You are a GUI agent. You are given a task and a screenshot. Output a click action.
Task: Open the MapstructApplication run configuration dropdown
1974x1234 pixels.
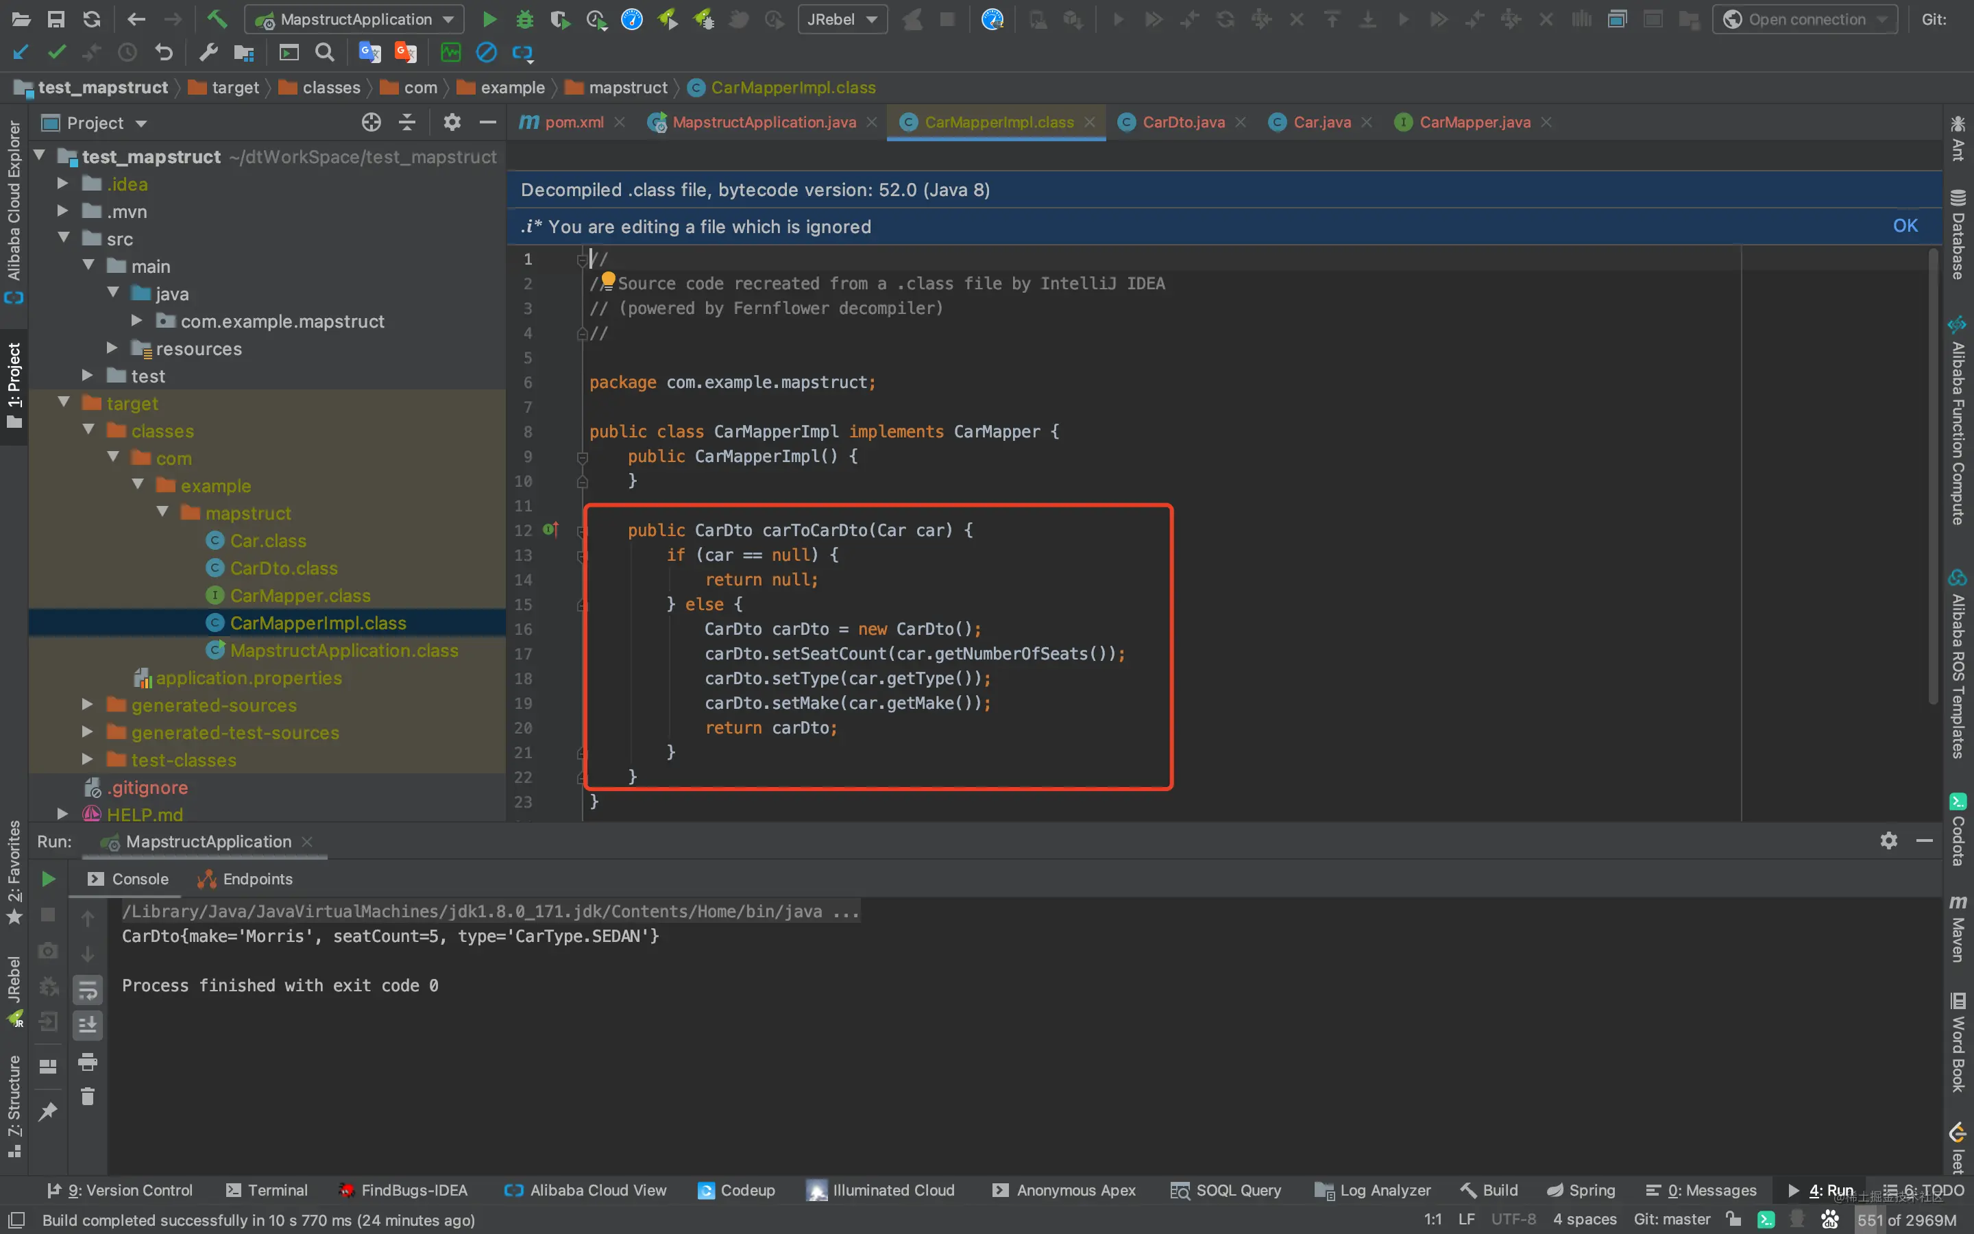tap(354, 19)
